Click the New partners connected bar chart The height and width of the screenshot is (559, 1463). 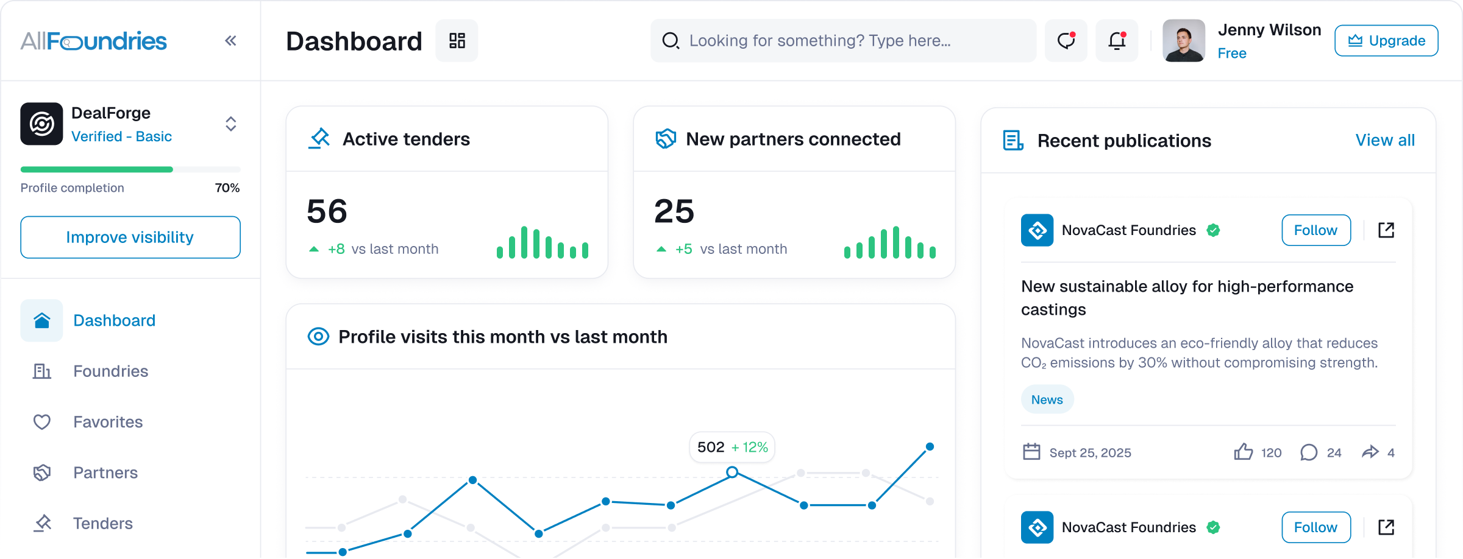[x=890, y=242]
